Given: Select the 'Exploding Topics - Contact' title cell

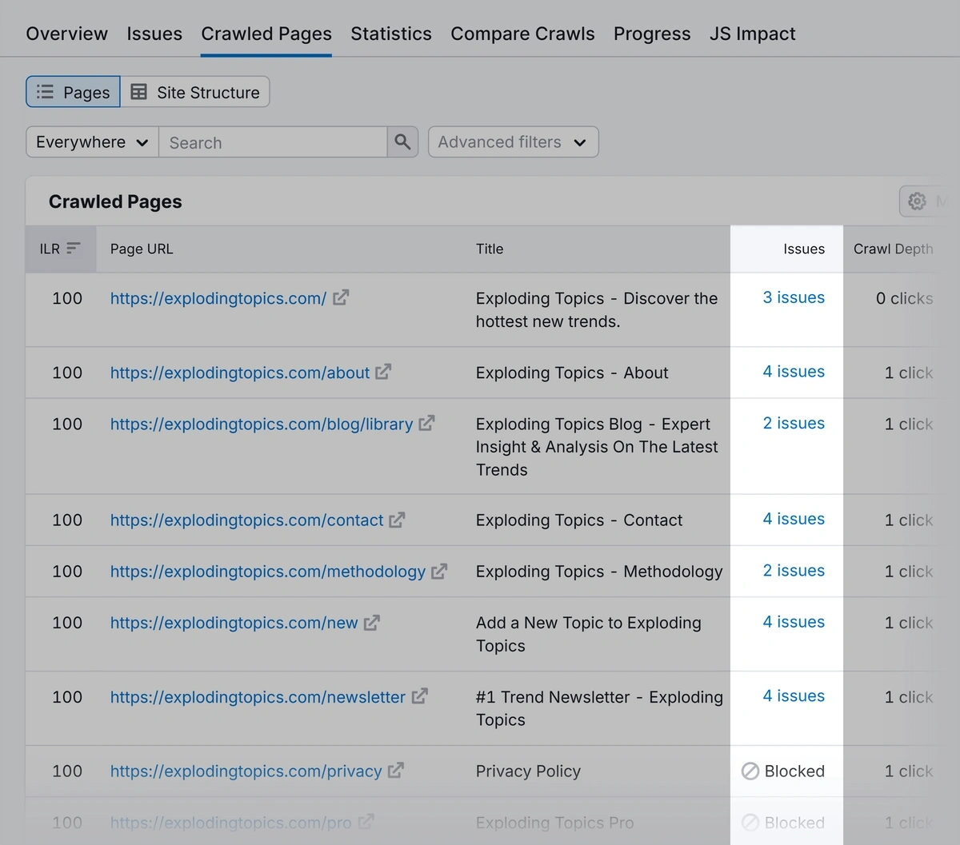Looking at the screenshot, I should point(579,520).
